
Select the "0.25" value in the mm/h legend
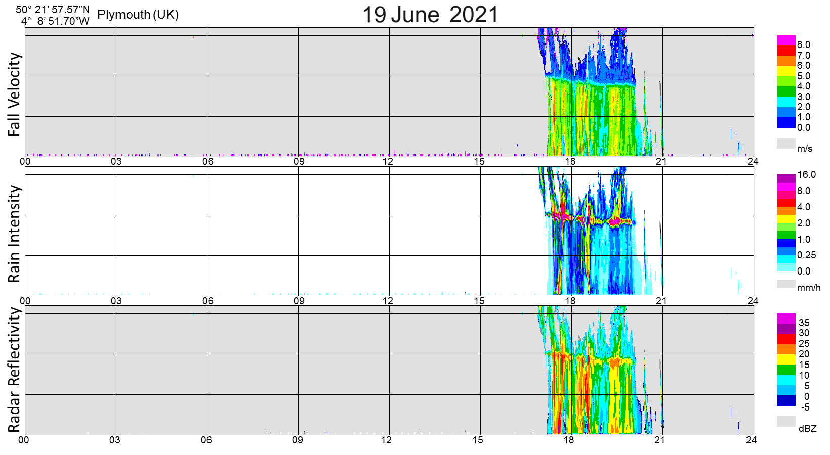[807, 255]
